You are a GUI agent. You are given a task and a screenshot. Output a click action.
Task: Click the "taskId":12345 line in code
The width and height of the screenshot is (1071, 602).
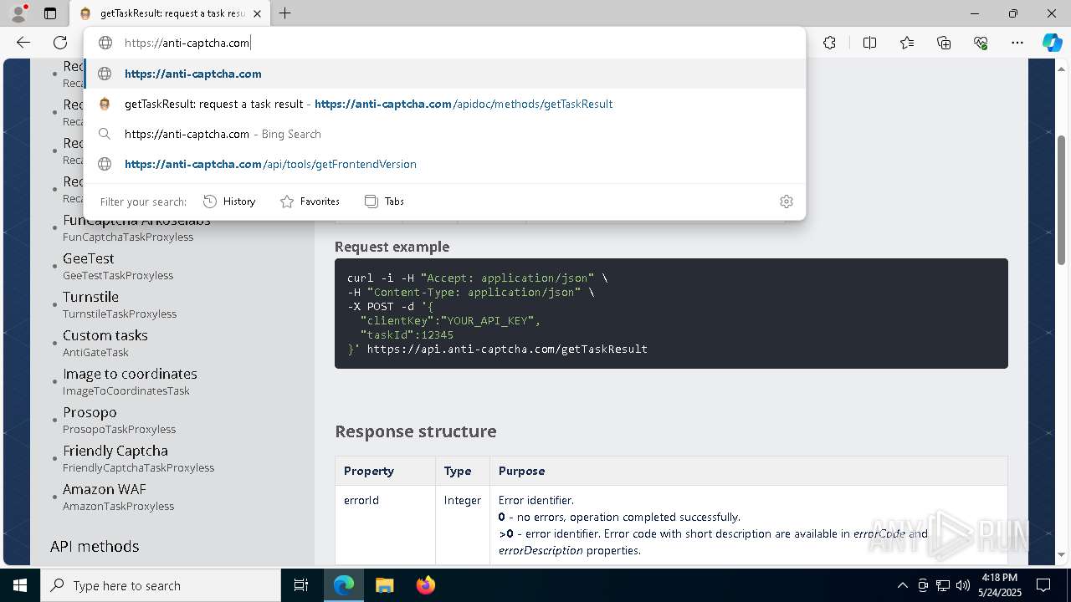coord(407,334)
